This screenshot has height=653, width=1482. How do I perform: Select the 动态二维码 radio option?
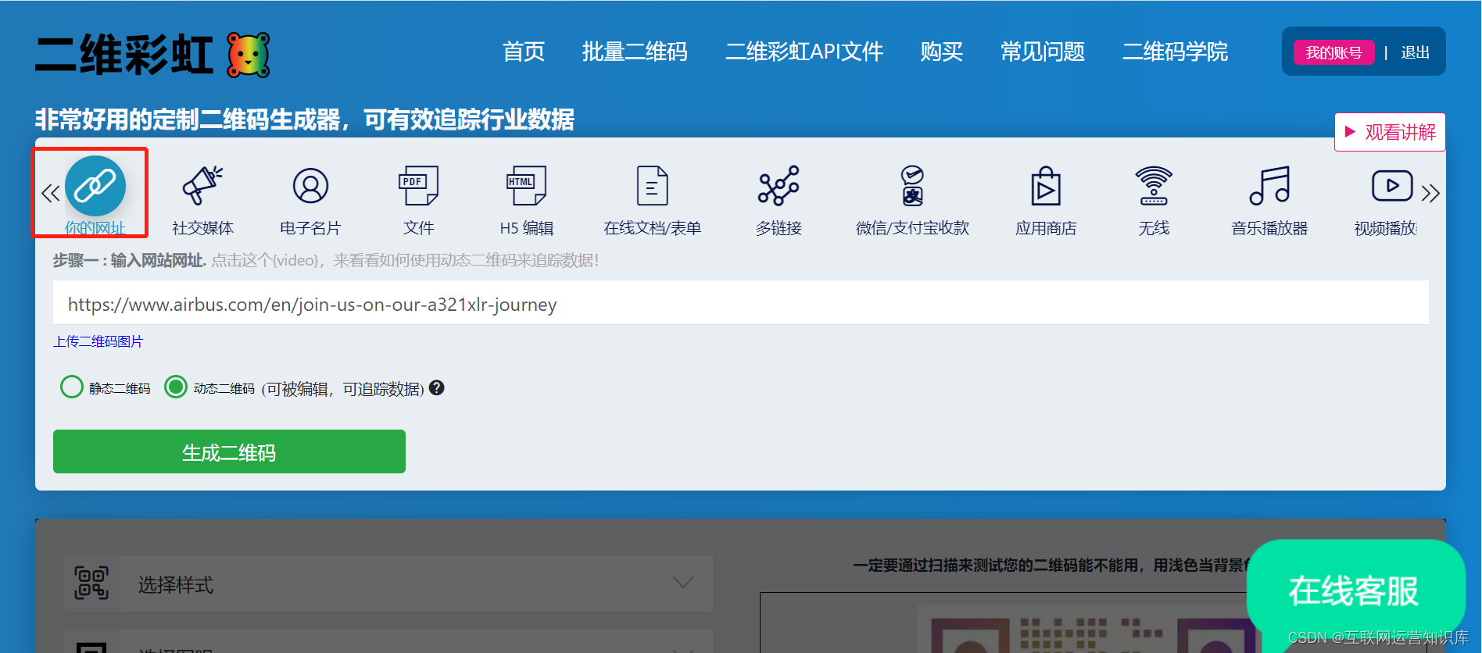(x=176, y=387)
